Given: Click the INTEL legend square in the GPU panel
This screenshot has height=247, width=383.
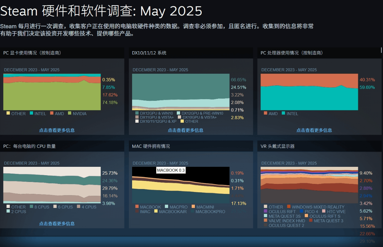Looking at the screenshot, I should [x=32, y=113].
